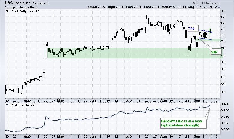Click the 84 price axis label
The image size is (234, 139).
[x=223, y=11]
